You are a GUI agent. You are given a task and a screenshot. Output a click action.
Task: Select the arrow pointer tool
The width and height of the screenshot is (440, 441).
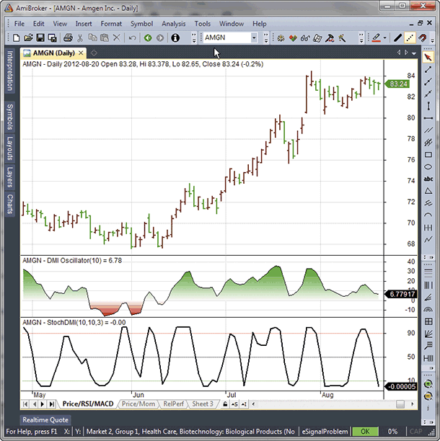428,57
